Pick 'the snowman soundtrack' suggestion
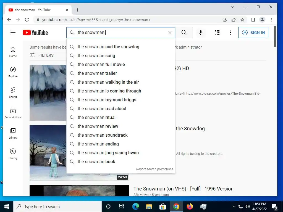Viewport: 283px width, 212px height. click(121, 135)
